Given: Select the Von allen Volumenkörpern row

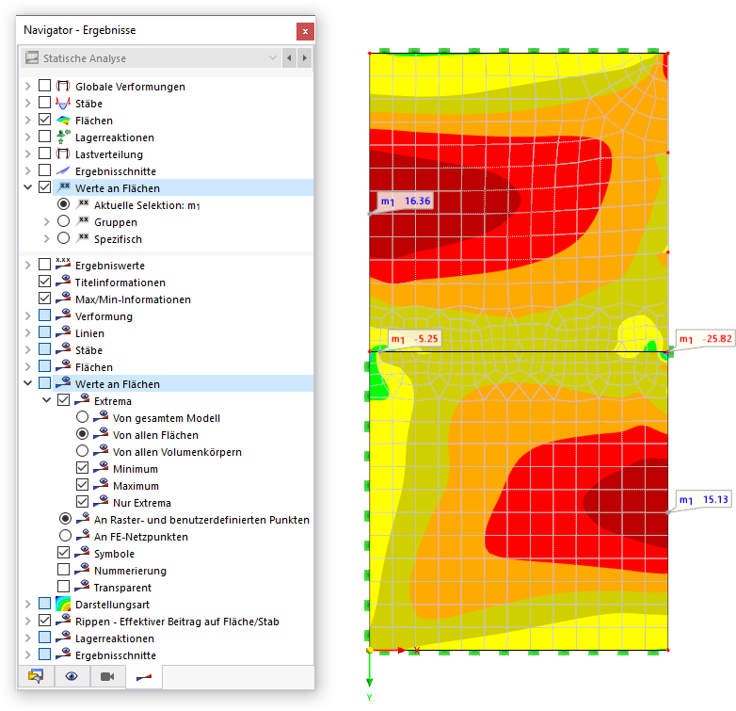Looking at the screenshot, I should point(177,452).
